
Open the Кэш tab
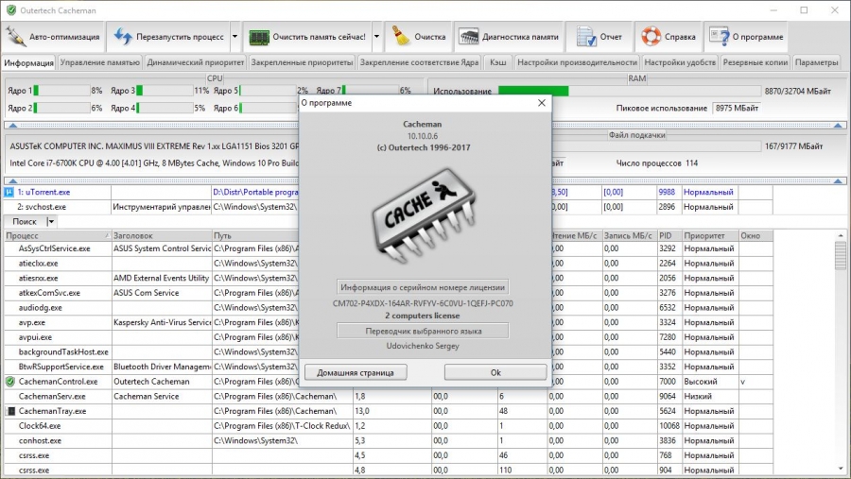pos(497,62)
